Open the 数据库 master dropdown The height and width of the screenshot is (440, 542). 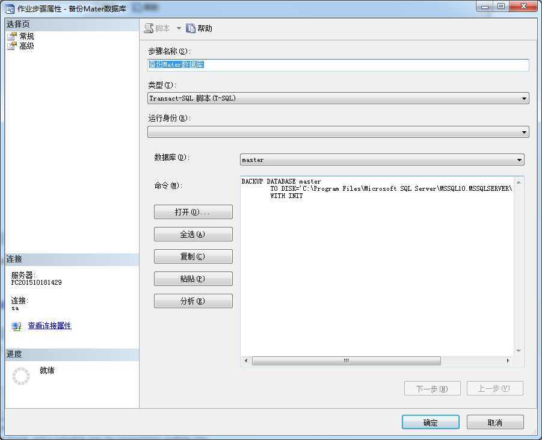[x=382, y=160]
